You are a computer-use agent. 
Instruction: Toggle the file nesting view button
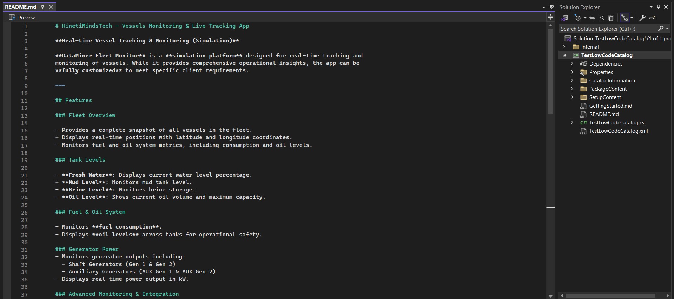coord(625,18)
